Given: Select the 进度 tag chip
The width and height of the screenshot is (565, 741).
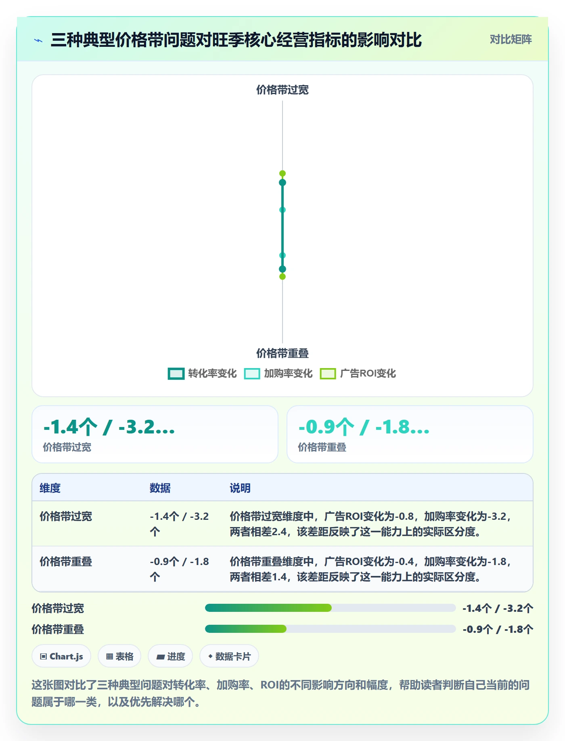Looking at the screenshot, I should coord(170,656).
